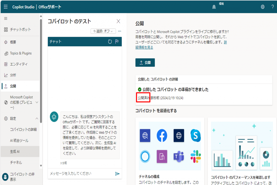
Task: Expand the Microsoft Copilot の拡張 section
Action: click(x=37, y=102)
